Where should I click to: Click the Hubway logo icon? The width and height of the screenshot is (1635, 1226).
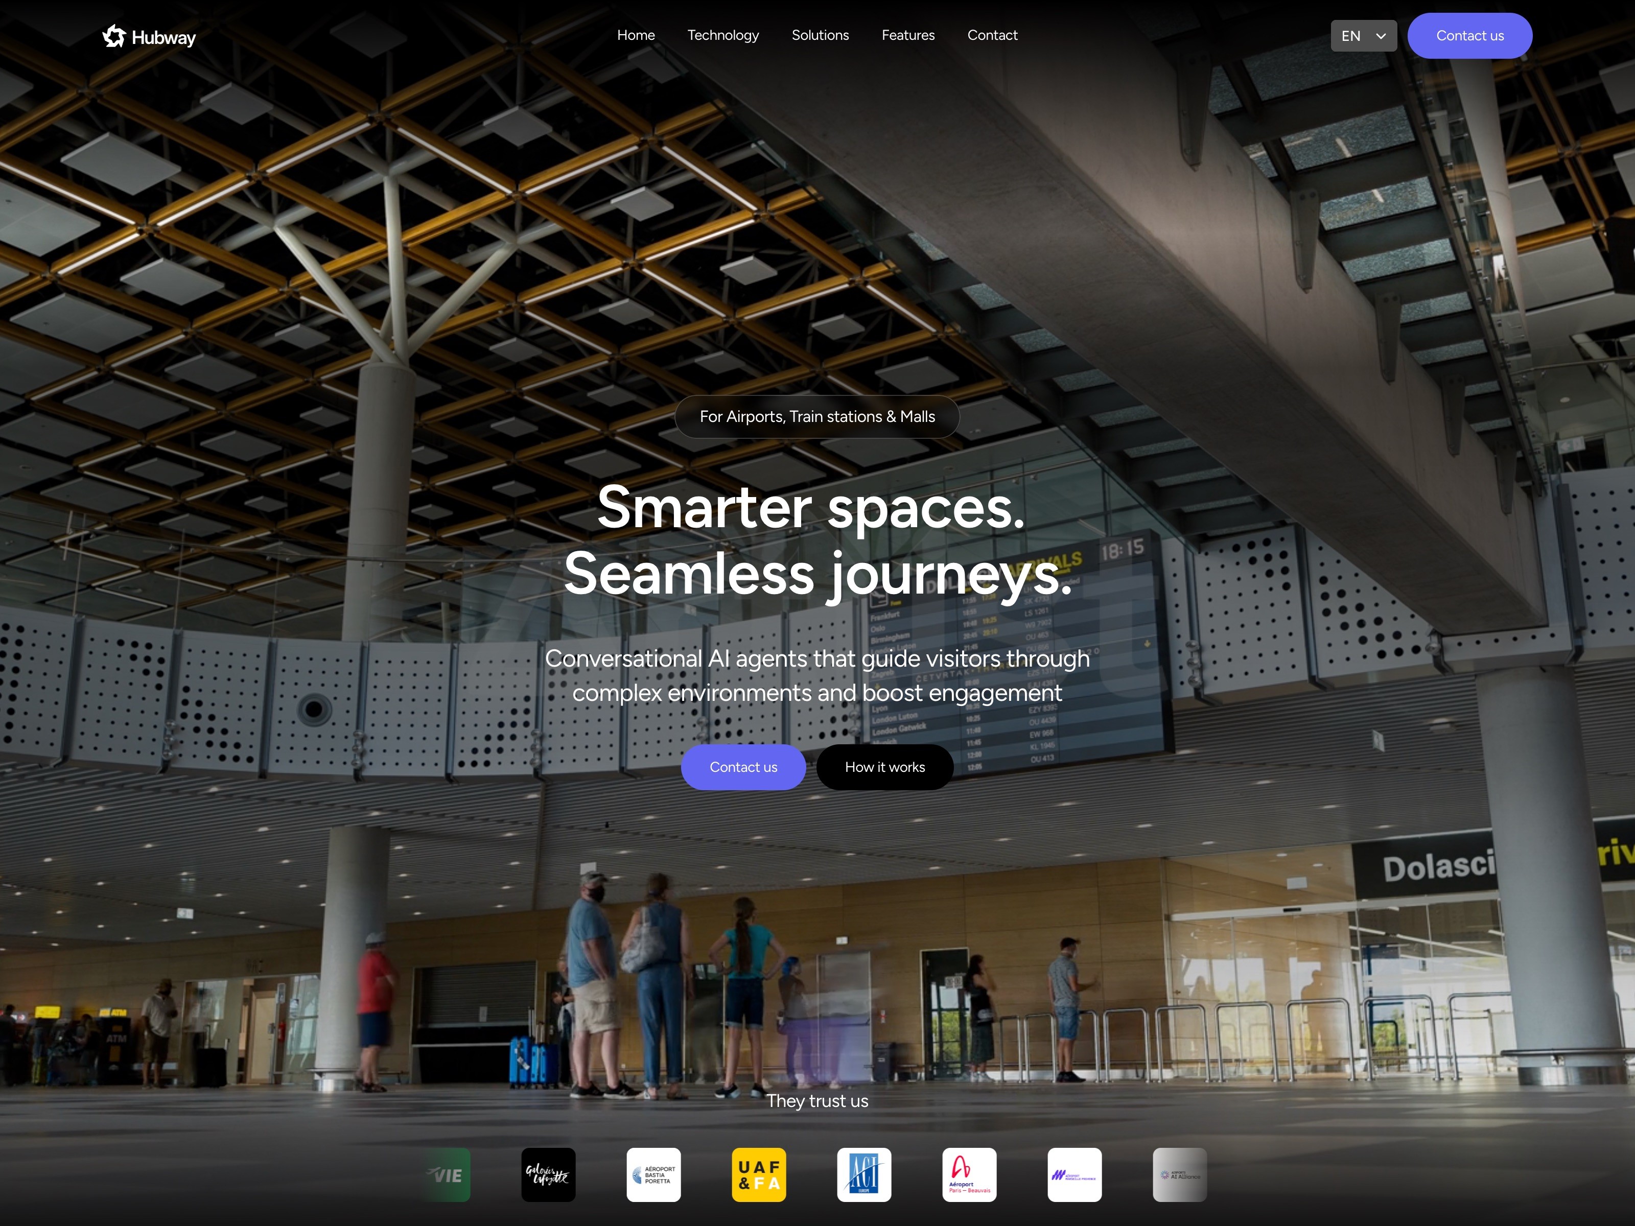[114, 36]
